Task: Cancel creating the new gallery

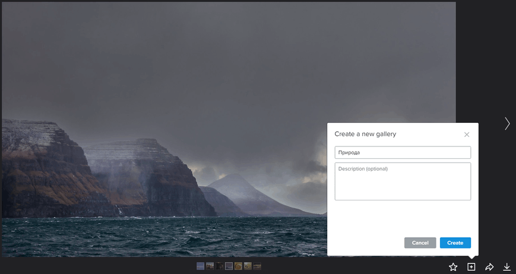Action: tap(420, 243)
